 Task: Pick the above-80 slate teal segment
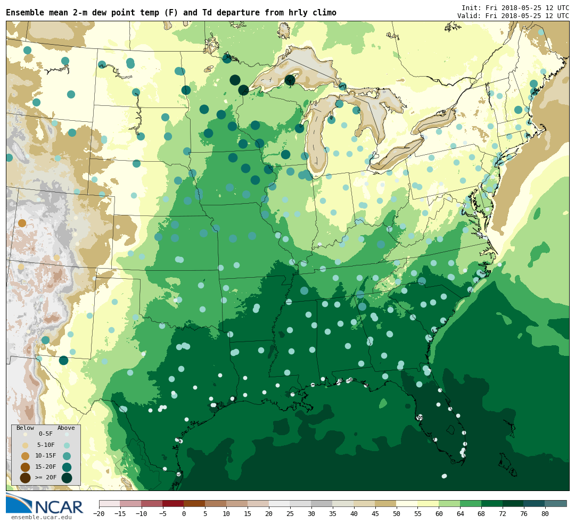coord(556,503)
